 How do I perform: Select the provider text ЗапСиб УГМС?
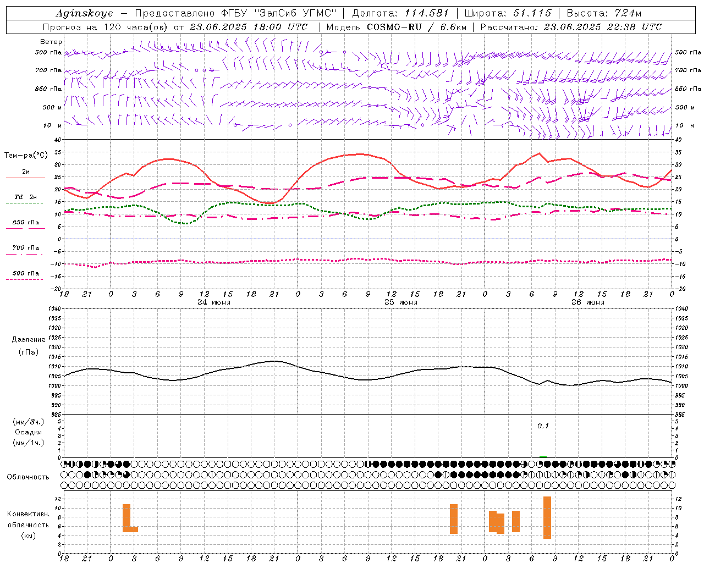(x=296, y=13)
